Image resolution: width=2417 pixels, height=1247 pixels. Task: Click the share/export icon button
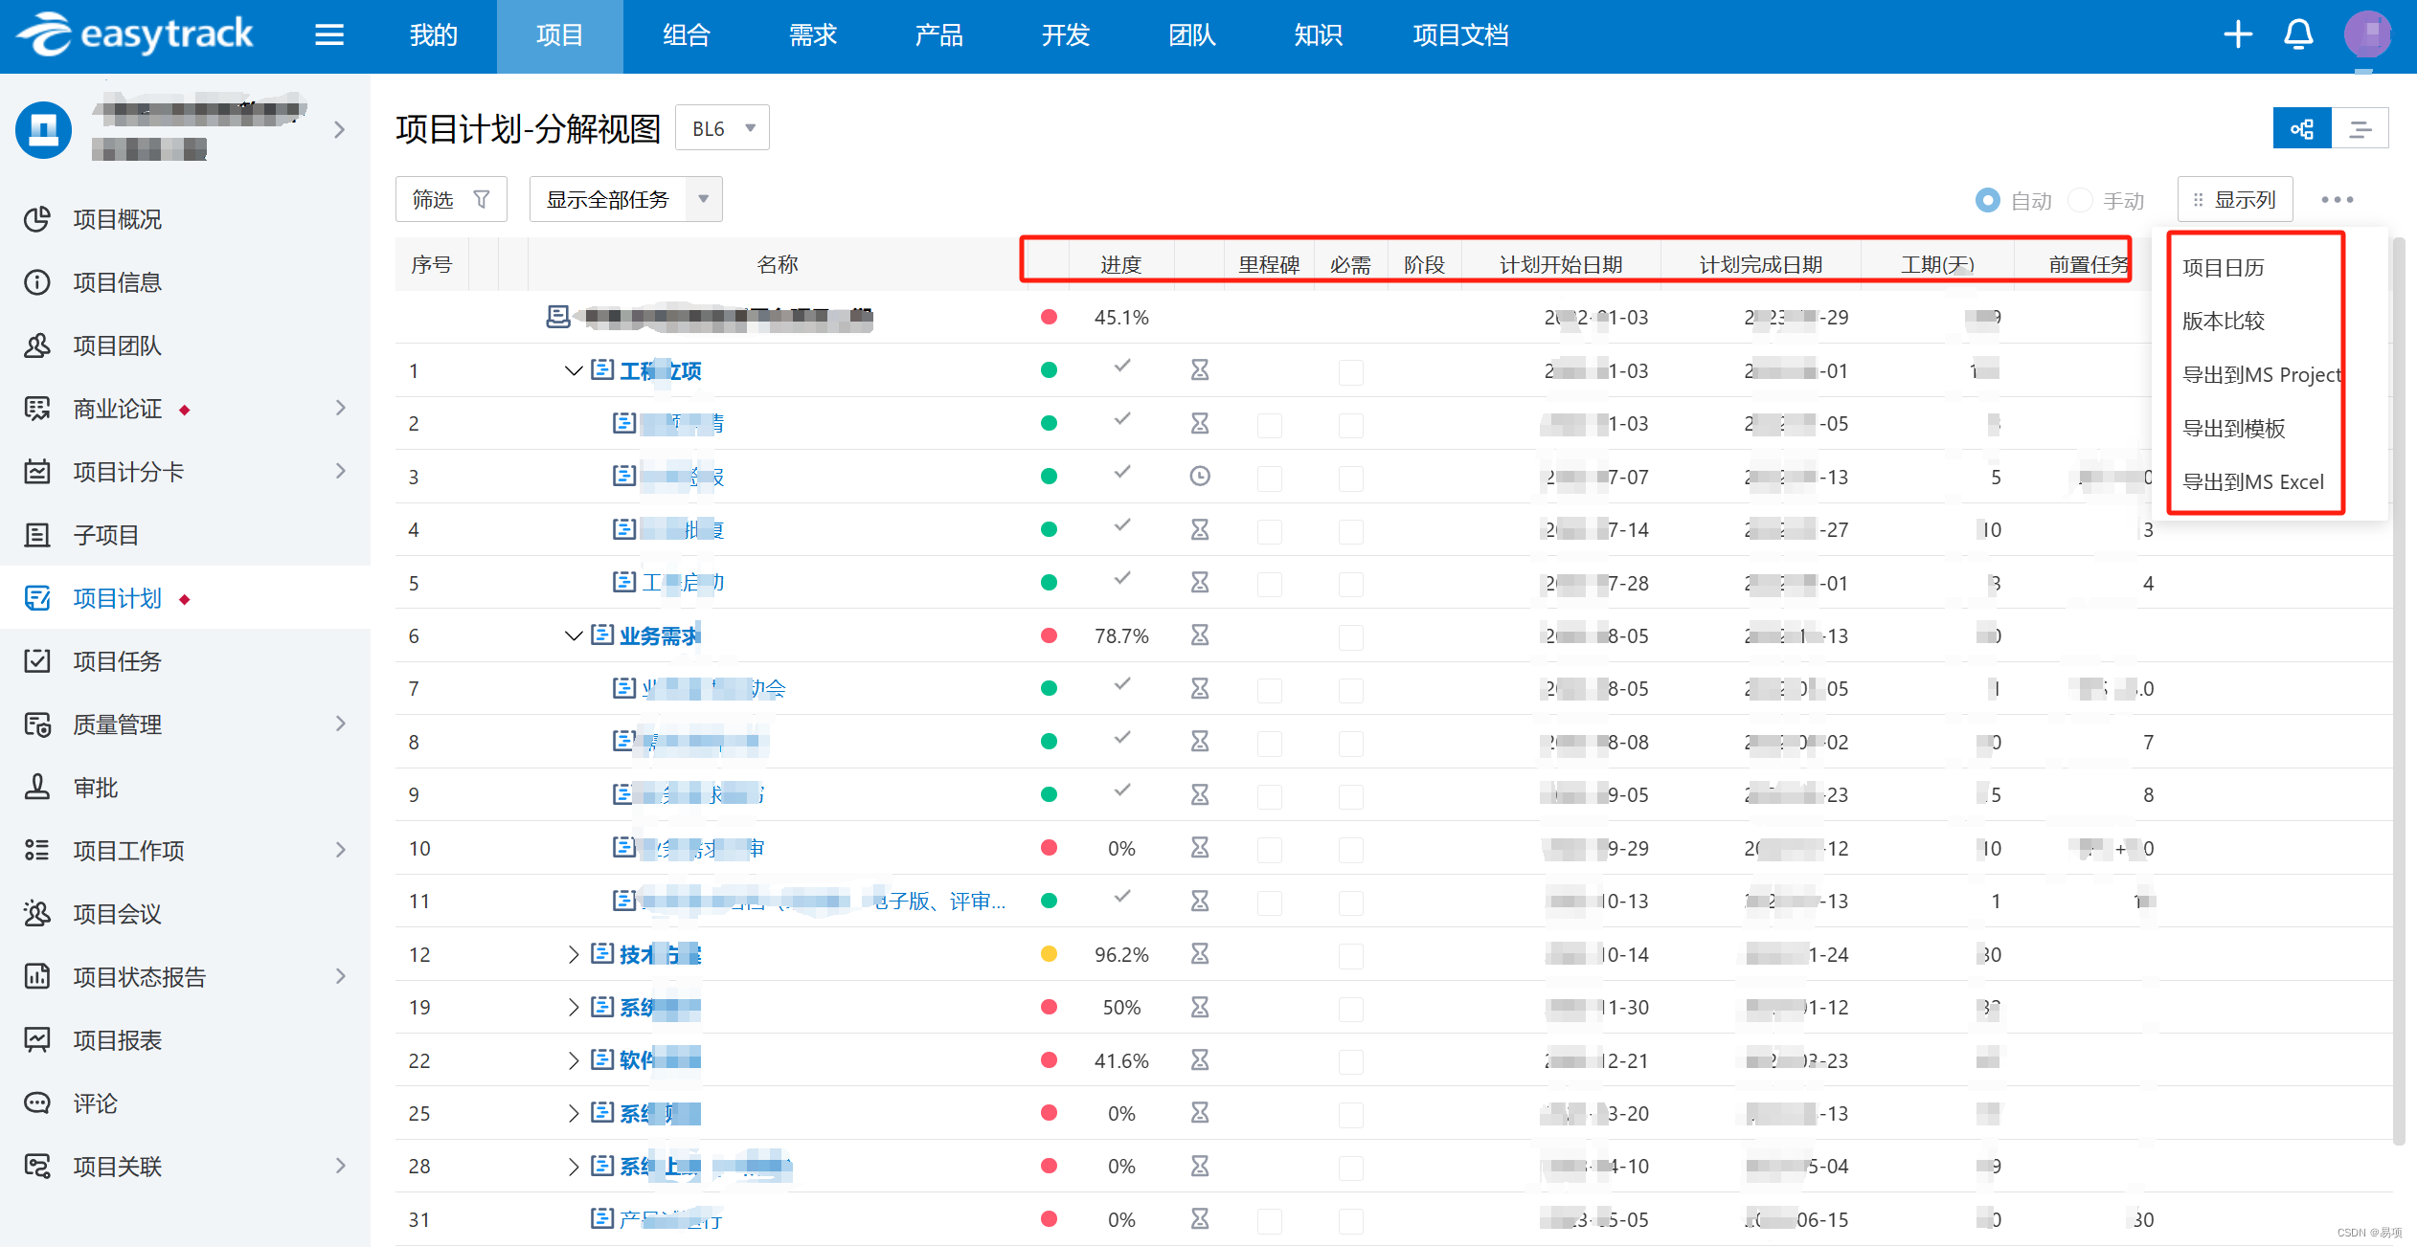2302,127
